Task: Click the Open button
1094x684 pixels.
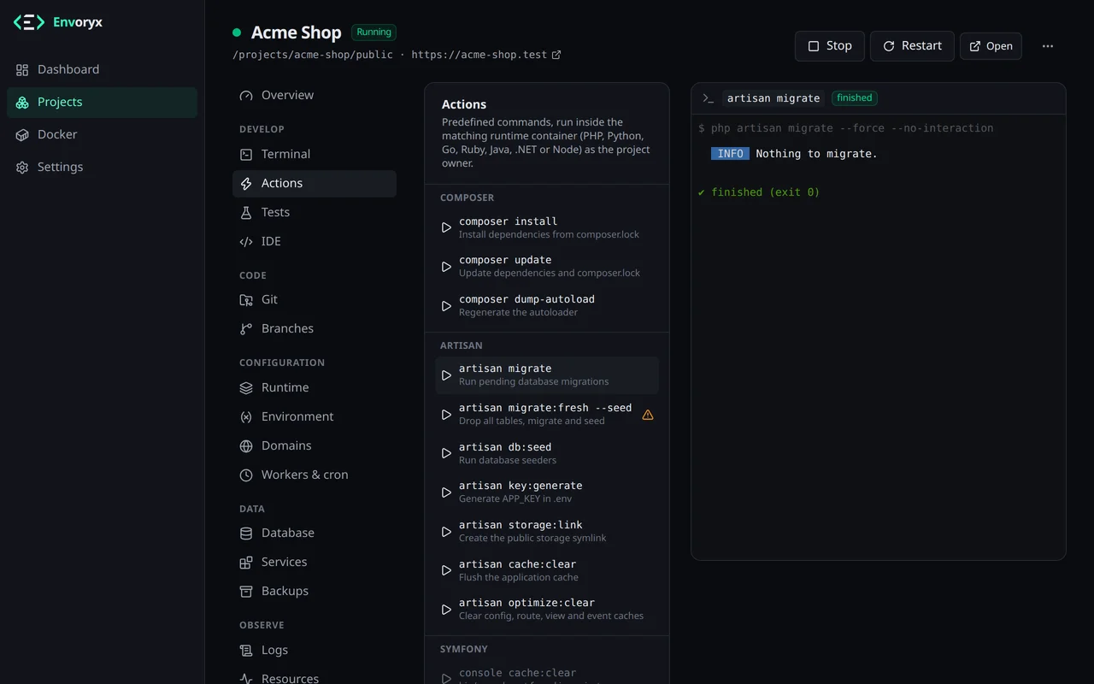Action: pos(991,46)
